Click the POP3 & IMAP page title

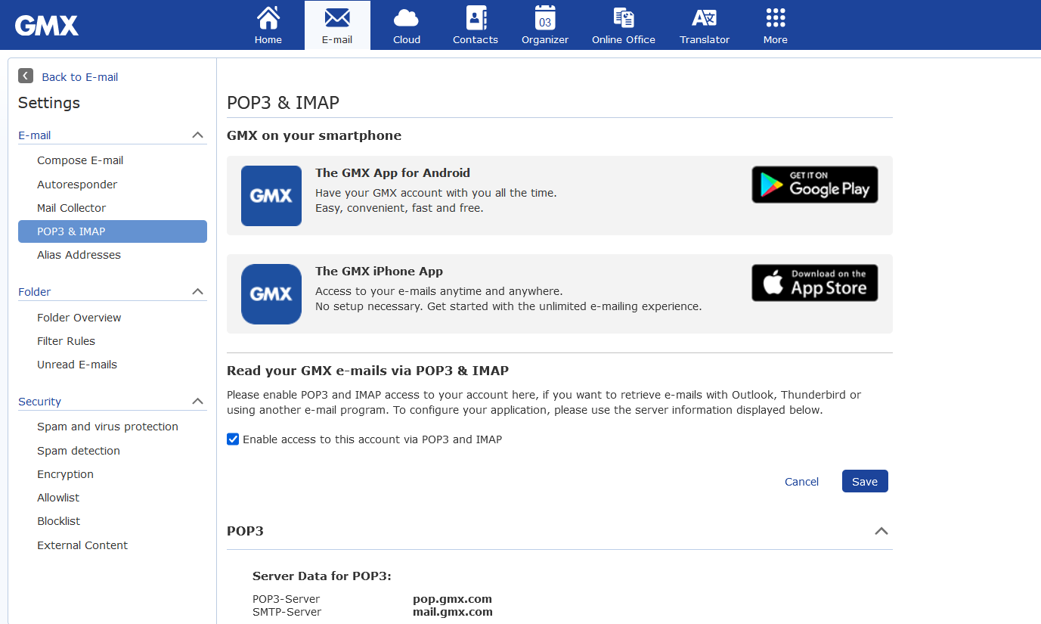[x=283, y=102]
